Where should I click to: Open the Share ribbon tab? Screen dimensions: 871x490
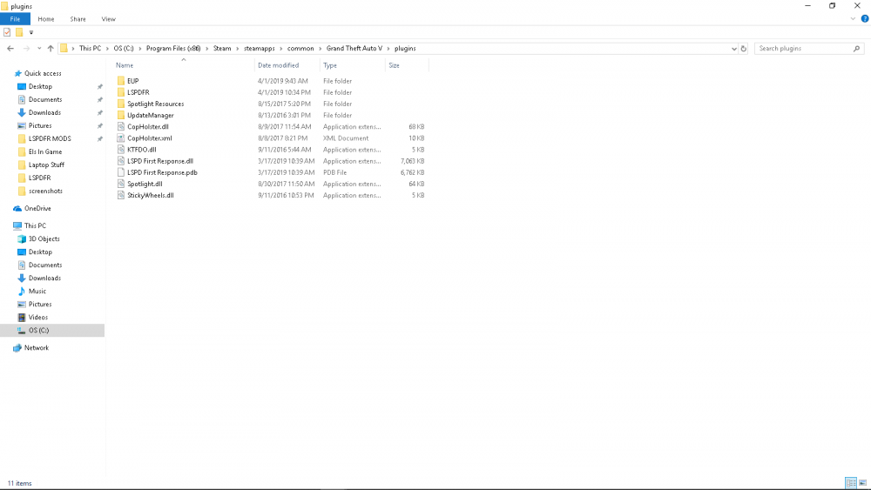[78, 19]
